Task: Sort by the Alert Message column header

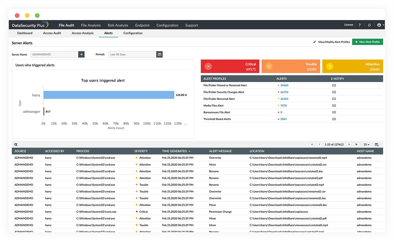Action: 221,151
